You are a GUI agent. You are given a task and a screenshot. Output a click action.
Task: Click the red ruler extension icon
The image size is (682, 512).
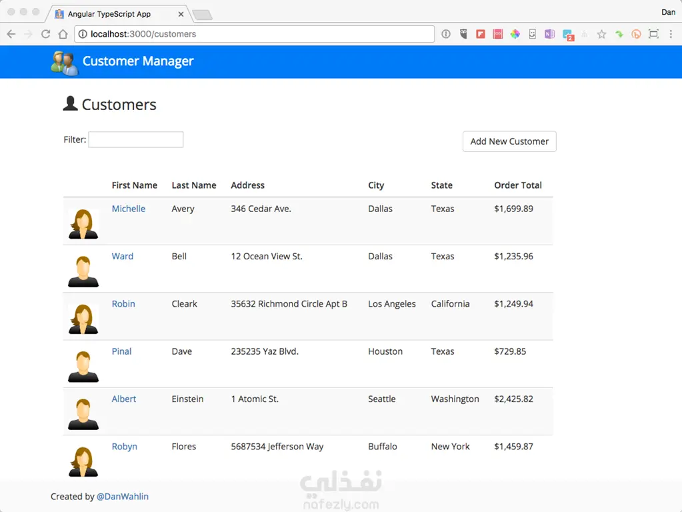pyautogui.click(x=498, y=34)
